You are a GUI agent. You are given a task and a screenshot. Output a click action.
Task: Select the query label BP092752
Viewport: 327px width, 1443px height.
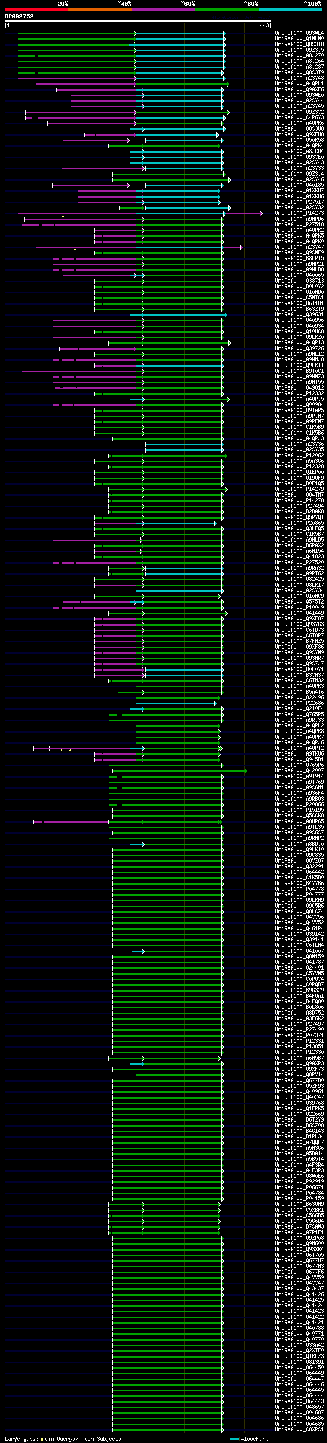19,16
